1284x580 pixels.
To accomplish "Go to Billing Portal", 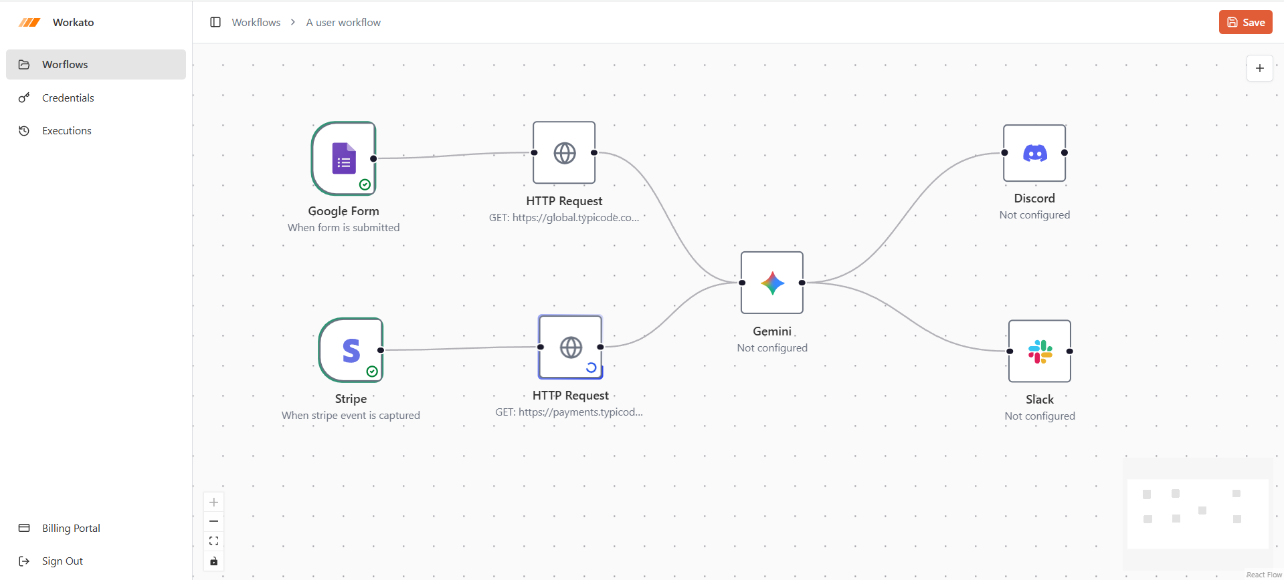I will point(71,529).
